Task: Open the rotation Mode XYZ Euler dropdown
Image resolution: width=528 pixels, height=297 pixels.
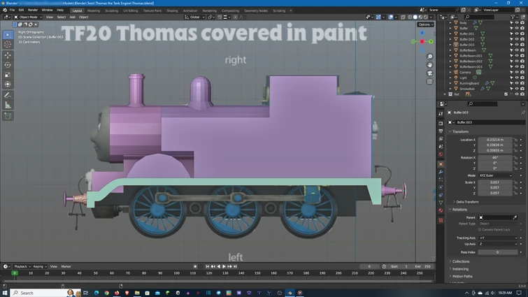Action: [495, 175]
